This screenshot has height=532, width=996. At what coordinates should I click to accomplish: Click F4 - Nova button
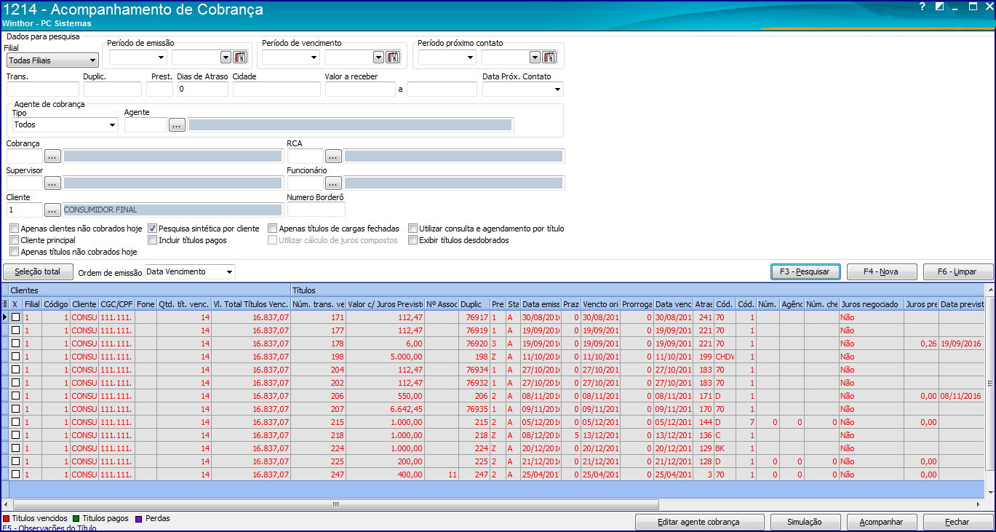click(x=880, y=271)
